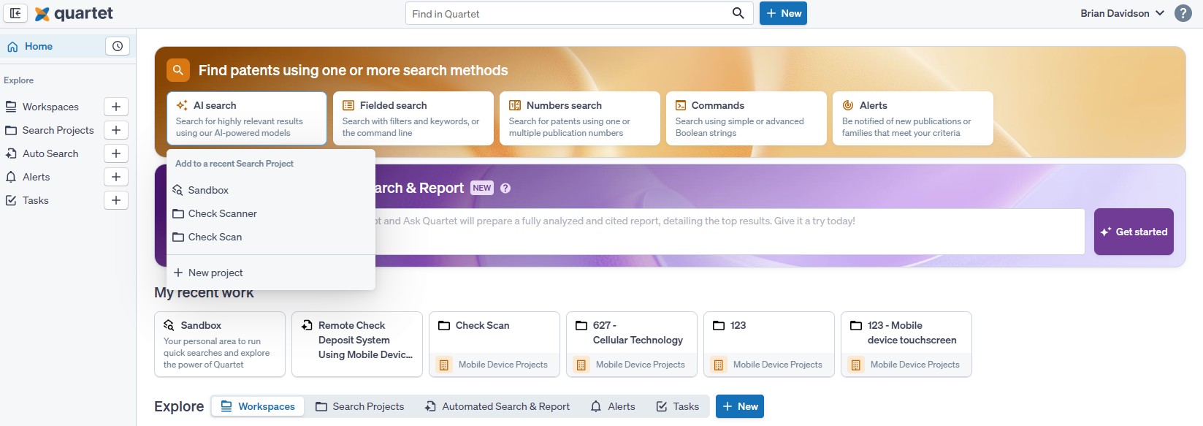Switch to the Workspaces tab in Explore
This screenshot has width=1203, height=426.
(x=258, y=406)
